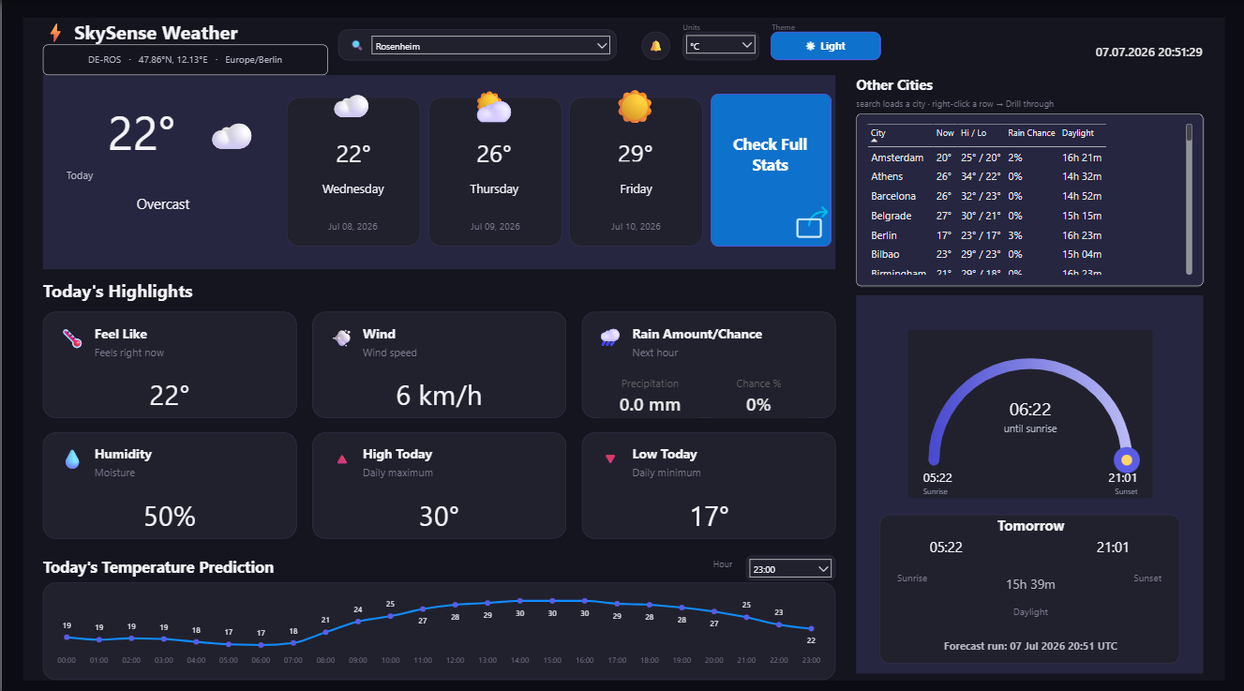
Task: Open the Units °C dropdown
Action: (x=720, y=44)
